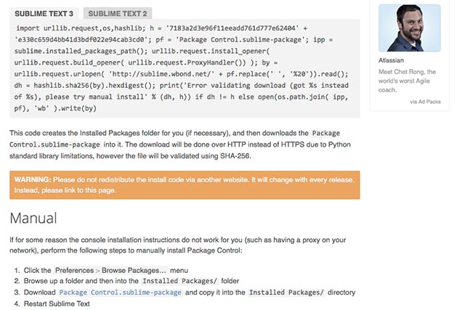Image resolution: width=465 pixels, height=310 pixels.
Task: Click the Manual section heading
Action: (33, 218)
